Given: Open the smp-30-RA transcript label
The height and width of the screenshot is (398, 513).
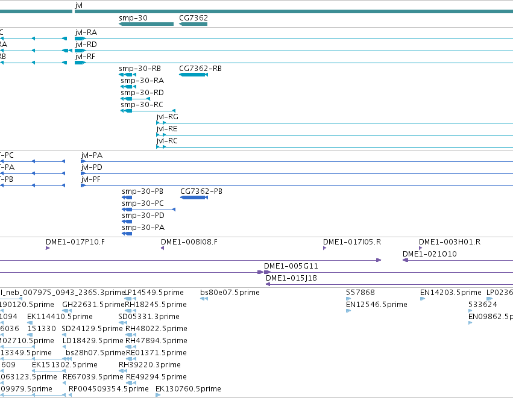Looking at the screenshot, I should click(x=142, y=81).
